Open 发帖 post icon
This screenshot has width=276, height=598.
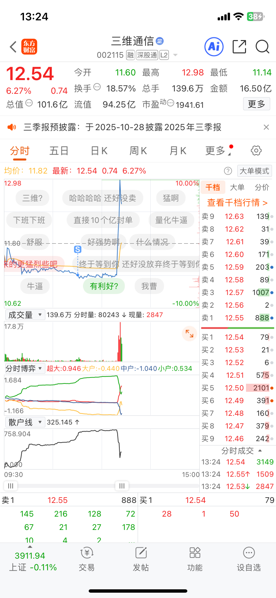141,559
